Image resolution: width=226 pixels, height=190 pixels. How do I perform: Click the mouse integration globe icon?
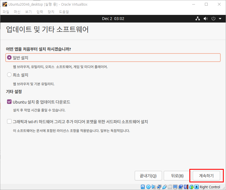(x=191, y=187)
